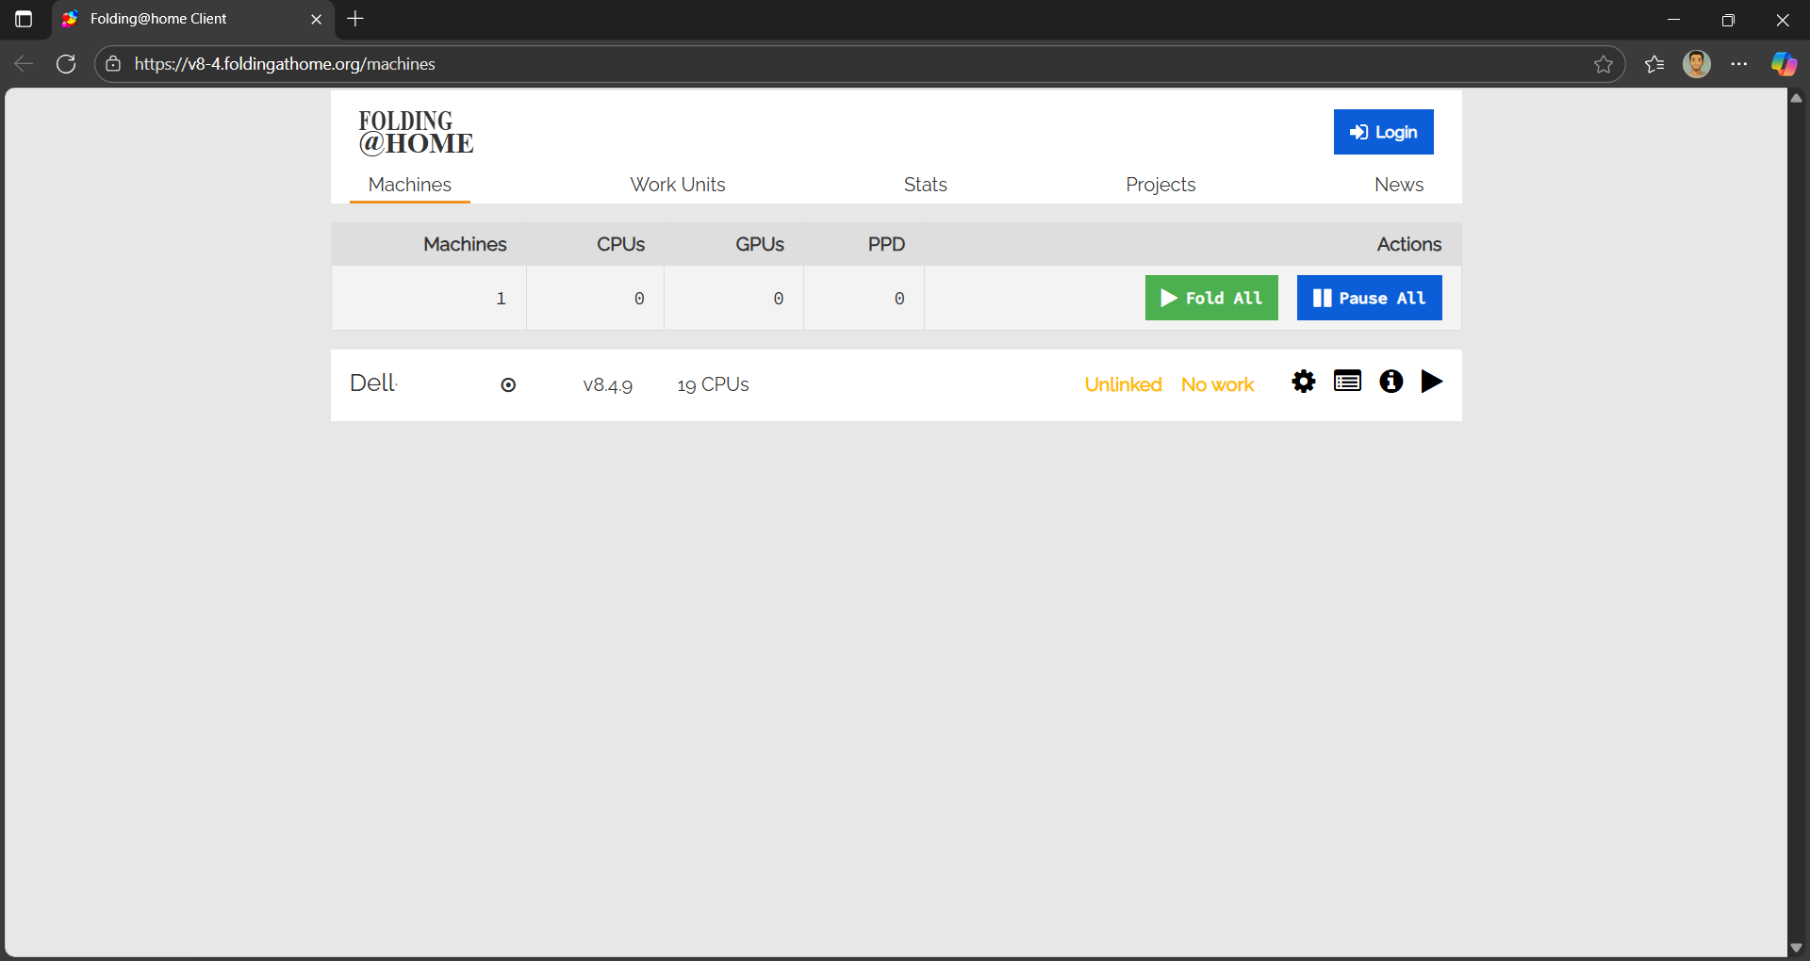Click the Login button
Image resolution: width=1810 pixels, height=961 pixels.
tap(1383, 132)
